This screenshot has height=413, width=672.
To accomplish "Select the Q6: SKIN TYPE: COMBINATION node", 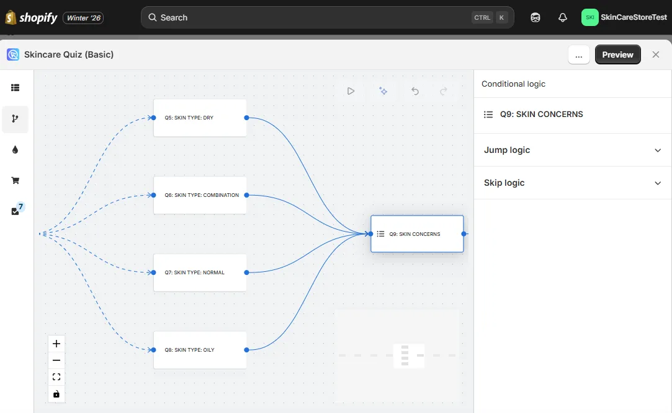I will coord(200,196).
